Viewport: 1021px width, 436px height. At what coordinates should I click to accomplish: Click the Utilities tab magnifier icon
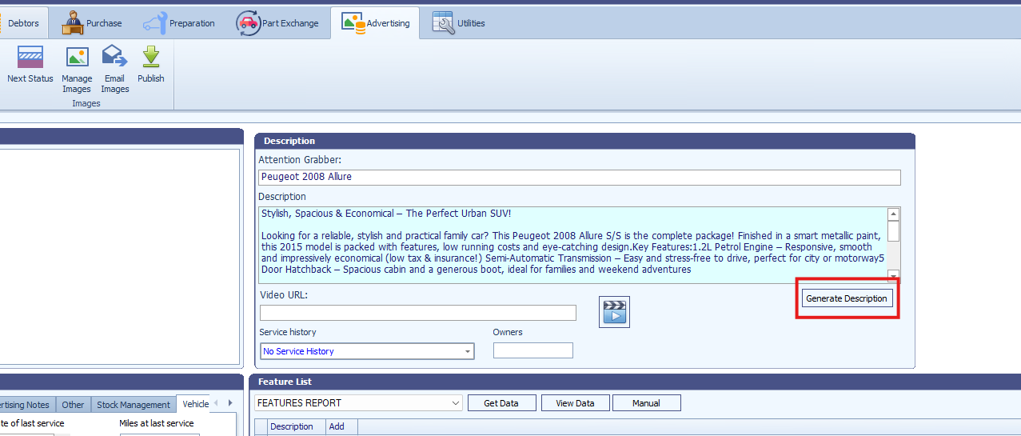[x=444, y=22]
